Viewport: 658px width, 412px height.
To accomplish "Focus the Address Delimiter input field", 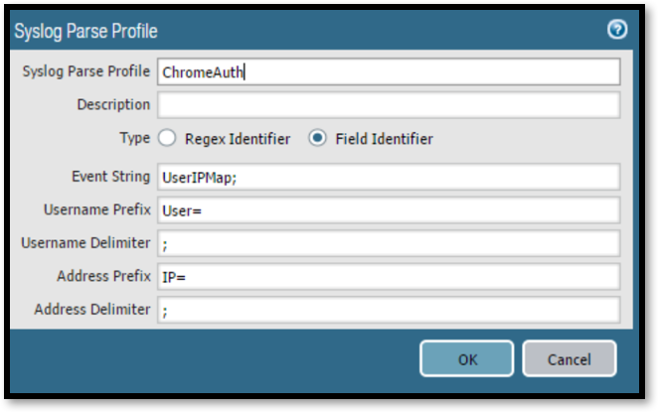I will click(388, 310).
